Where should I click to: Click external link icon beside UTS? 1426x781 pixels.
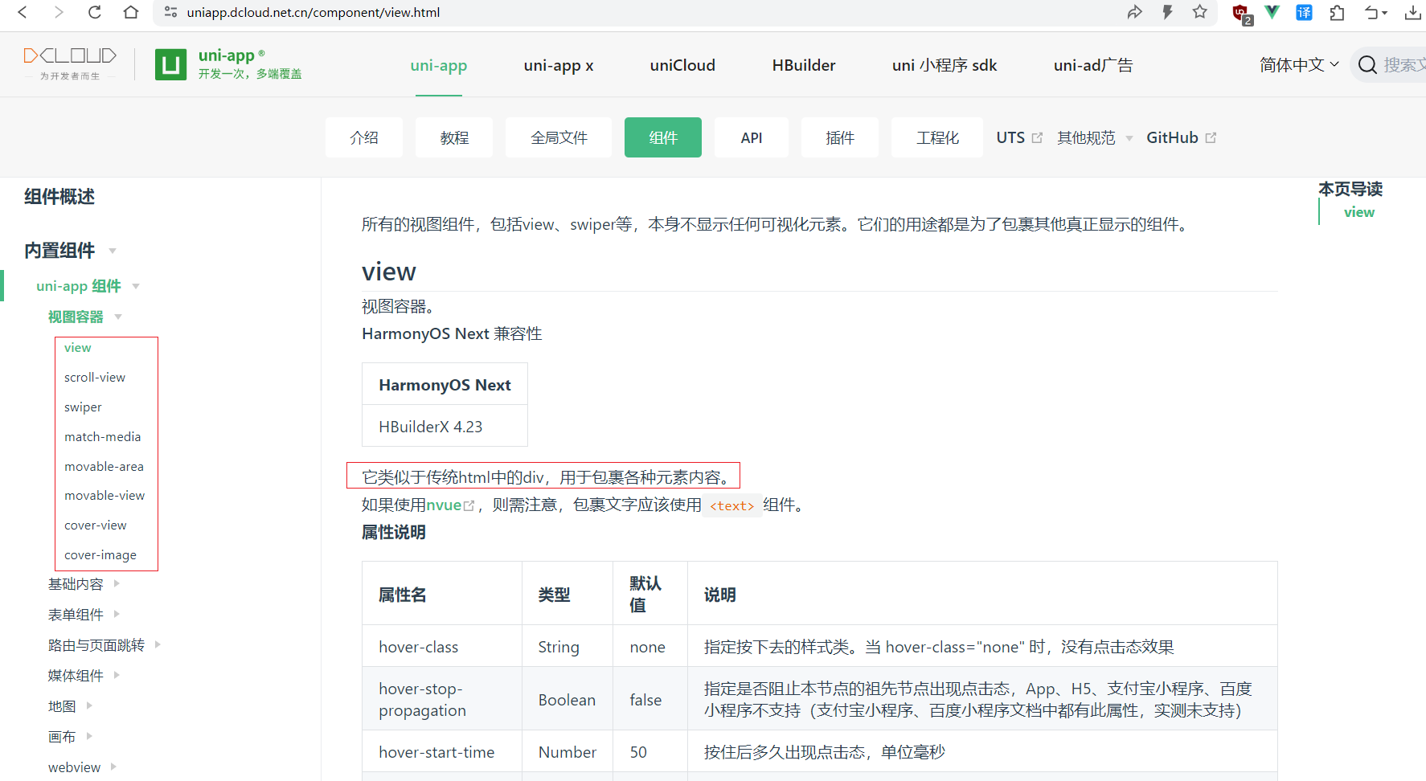click(1037, 137)
